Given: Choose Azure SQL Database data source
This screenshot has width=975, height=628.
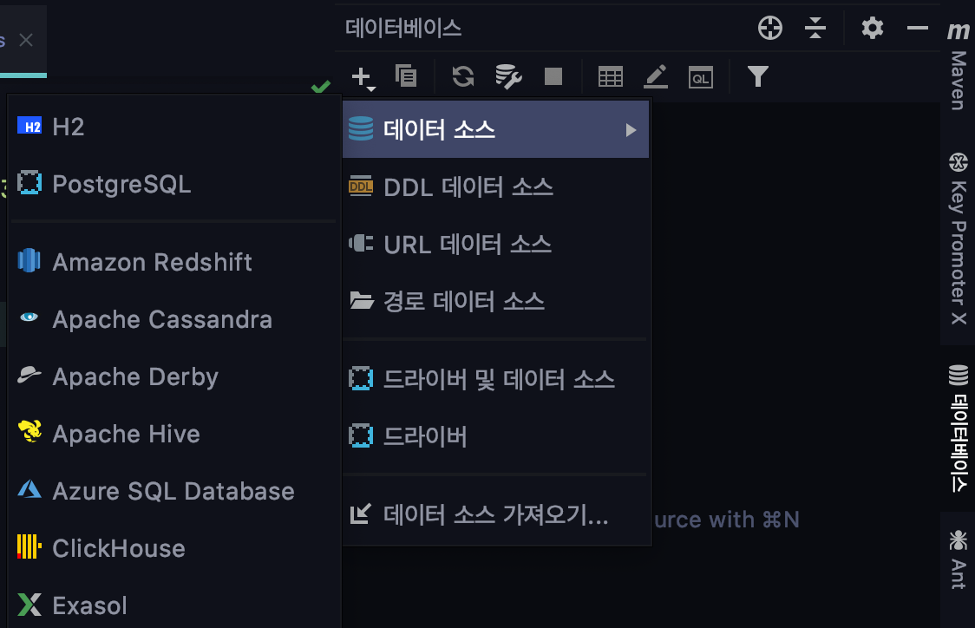Looking at the screenshot, I should pyautogui.click(x=174, y=491).
